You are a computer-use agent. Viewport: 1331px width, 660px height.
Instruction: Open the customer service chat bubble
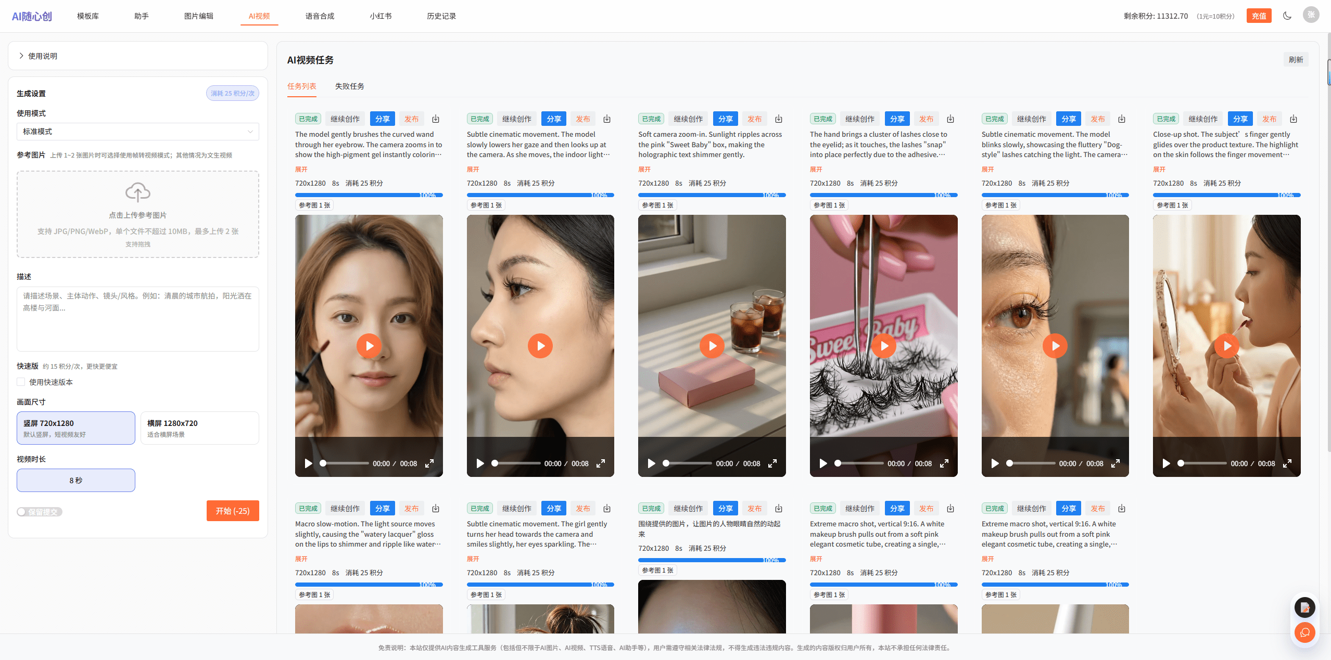1305,632
